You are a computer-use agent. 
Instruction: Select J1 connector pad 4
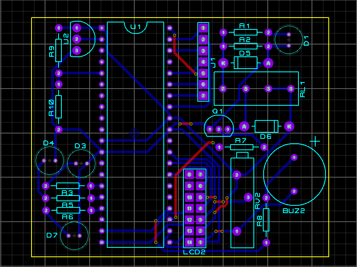point(203,62)
